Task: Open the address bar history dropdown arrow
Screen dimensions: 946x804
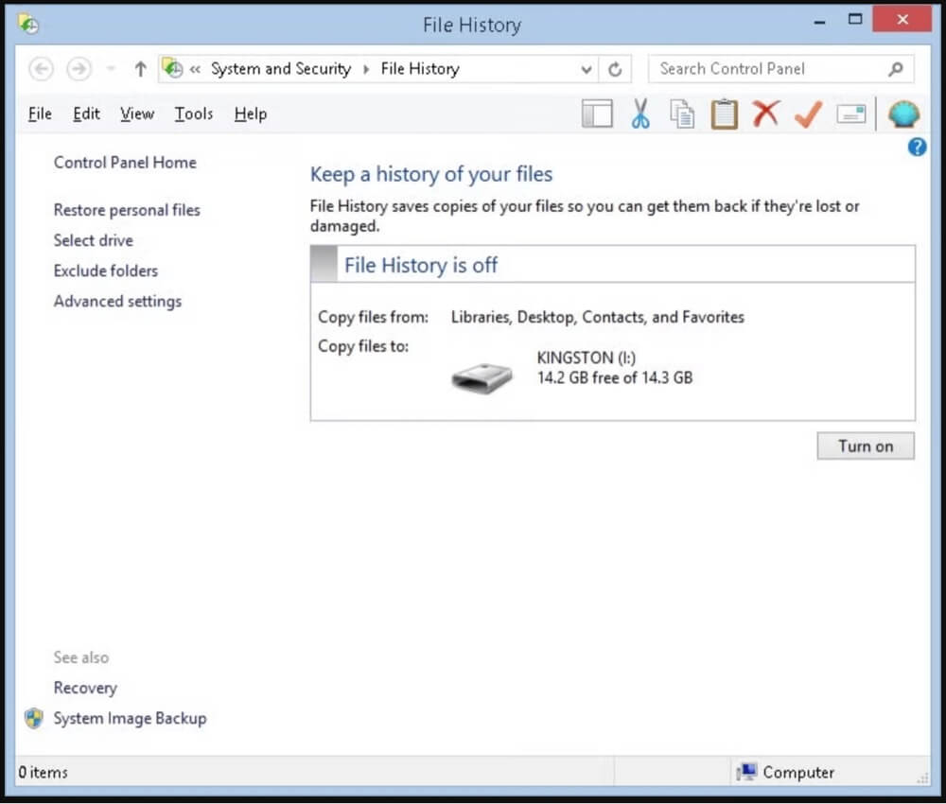Action: pos(587,69)
